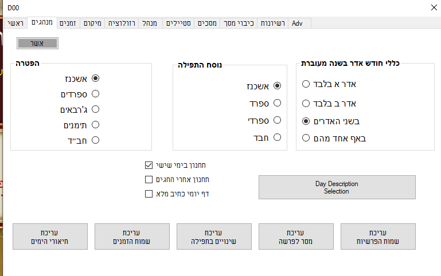Select תימנים haftarah option
The image size is (441, 276).
95,124
